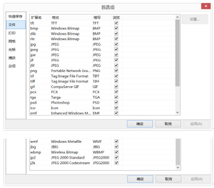Toggle the wbmp row checkbox
214x188 pixels.
pos(116,152)
